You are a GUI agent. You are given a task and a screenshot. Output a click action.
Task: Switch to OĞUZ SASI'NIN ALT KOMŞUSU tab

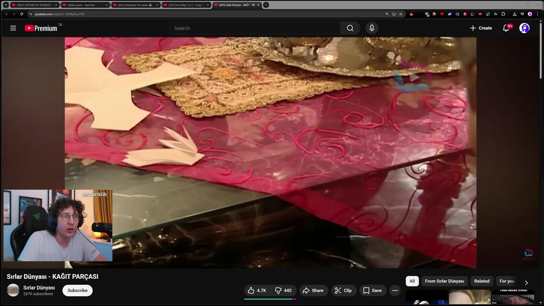[x=34, y=5]
